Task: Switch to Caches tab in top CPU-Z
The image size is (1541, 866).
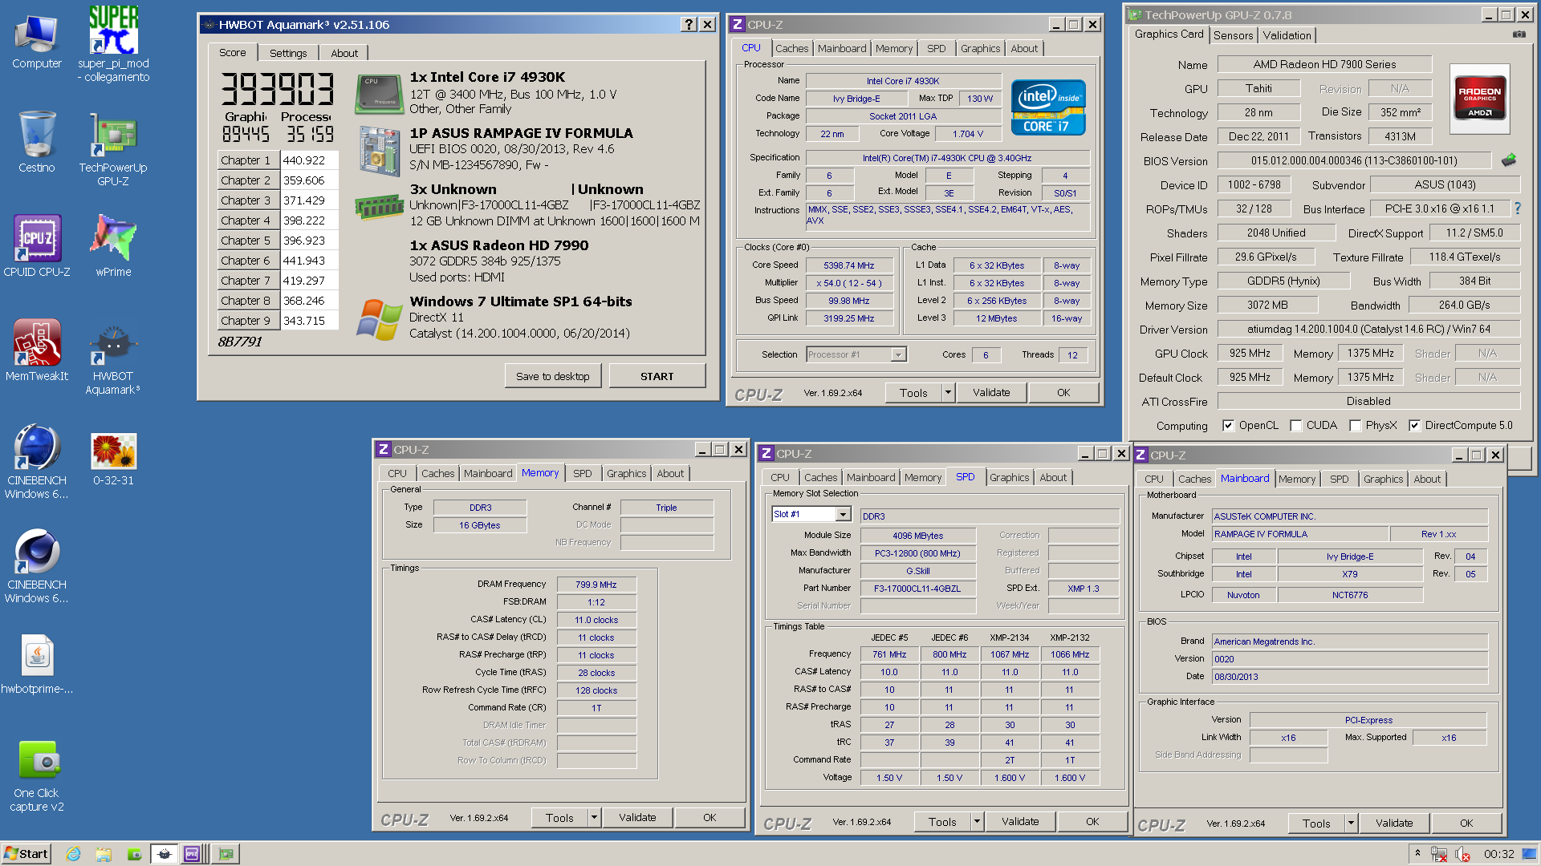Action: (x=791, y=48)
